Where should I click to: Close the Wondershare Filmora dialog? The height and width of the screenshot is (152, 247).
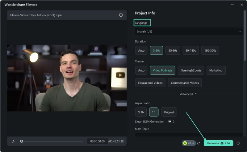tap(242, 5)
